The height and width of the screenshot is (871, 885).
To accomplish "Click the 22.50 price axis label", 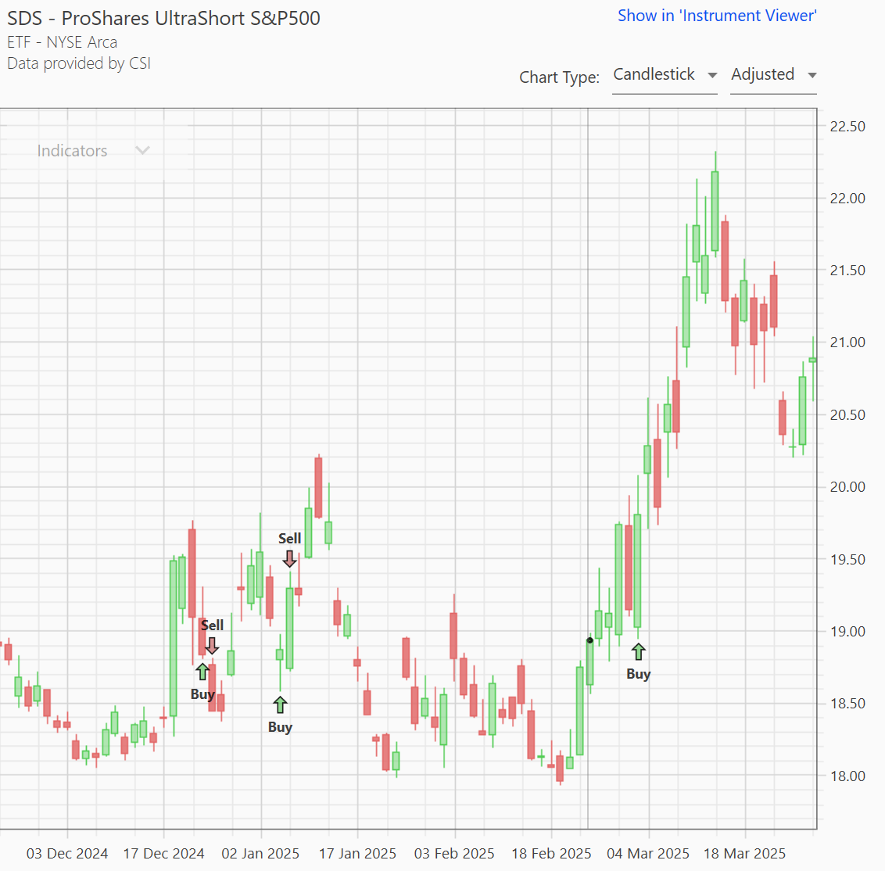I will (x=847, y=127).
